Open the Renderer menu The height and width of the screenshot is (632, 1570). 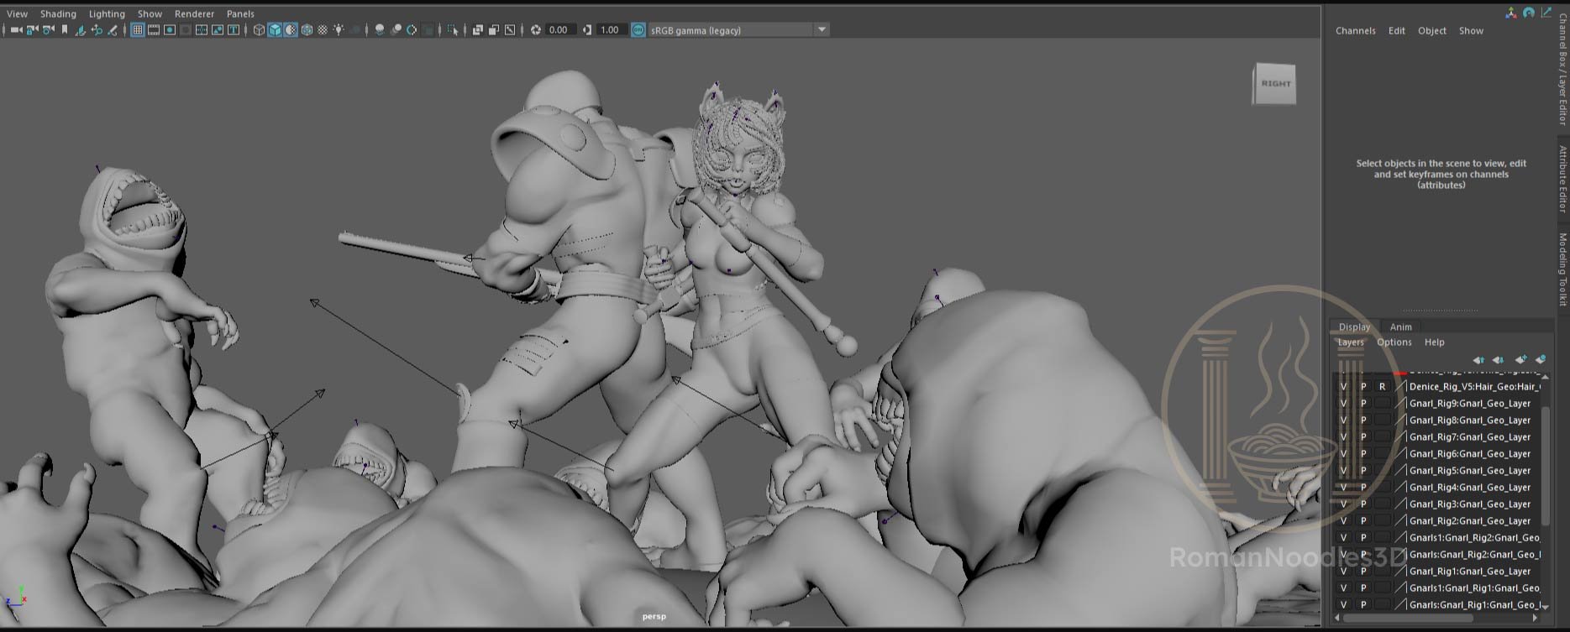pos(194,13)
